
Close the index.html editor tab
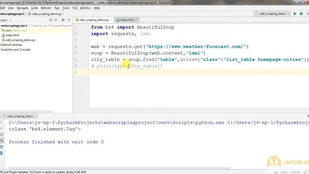(x=136, y=20)
